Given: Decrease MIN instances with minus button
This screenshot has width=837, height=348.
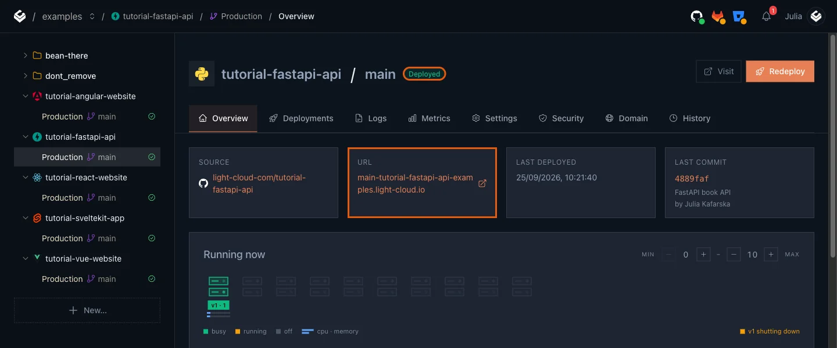Looking at the screenshot, I should 668,255.
